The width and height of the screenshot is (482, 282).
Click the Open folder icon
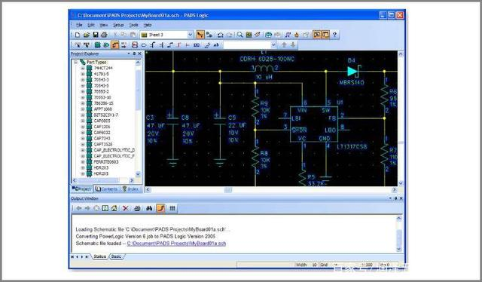87,35
